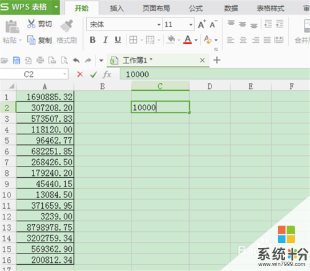Select the Format Painter brush
The width and height of the screenshot is (310, 271).
(66, 26)
